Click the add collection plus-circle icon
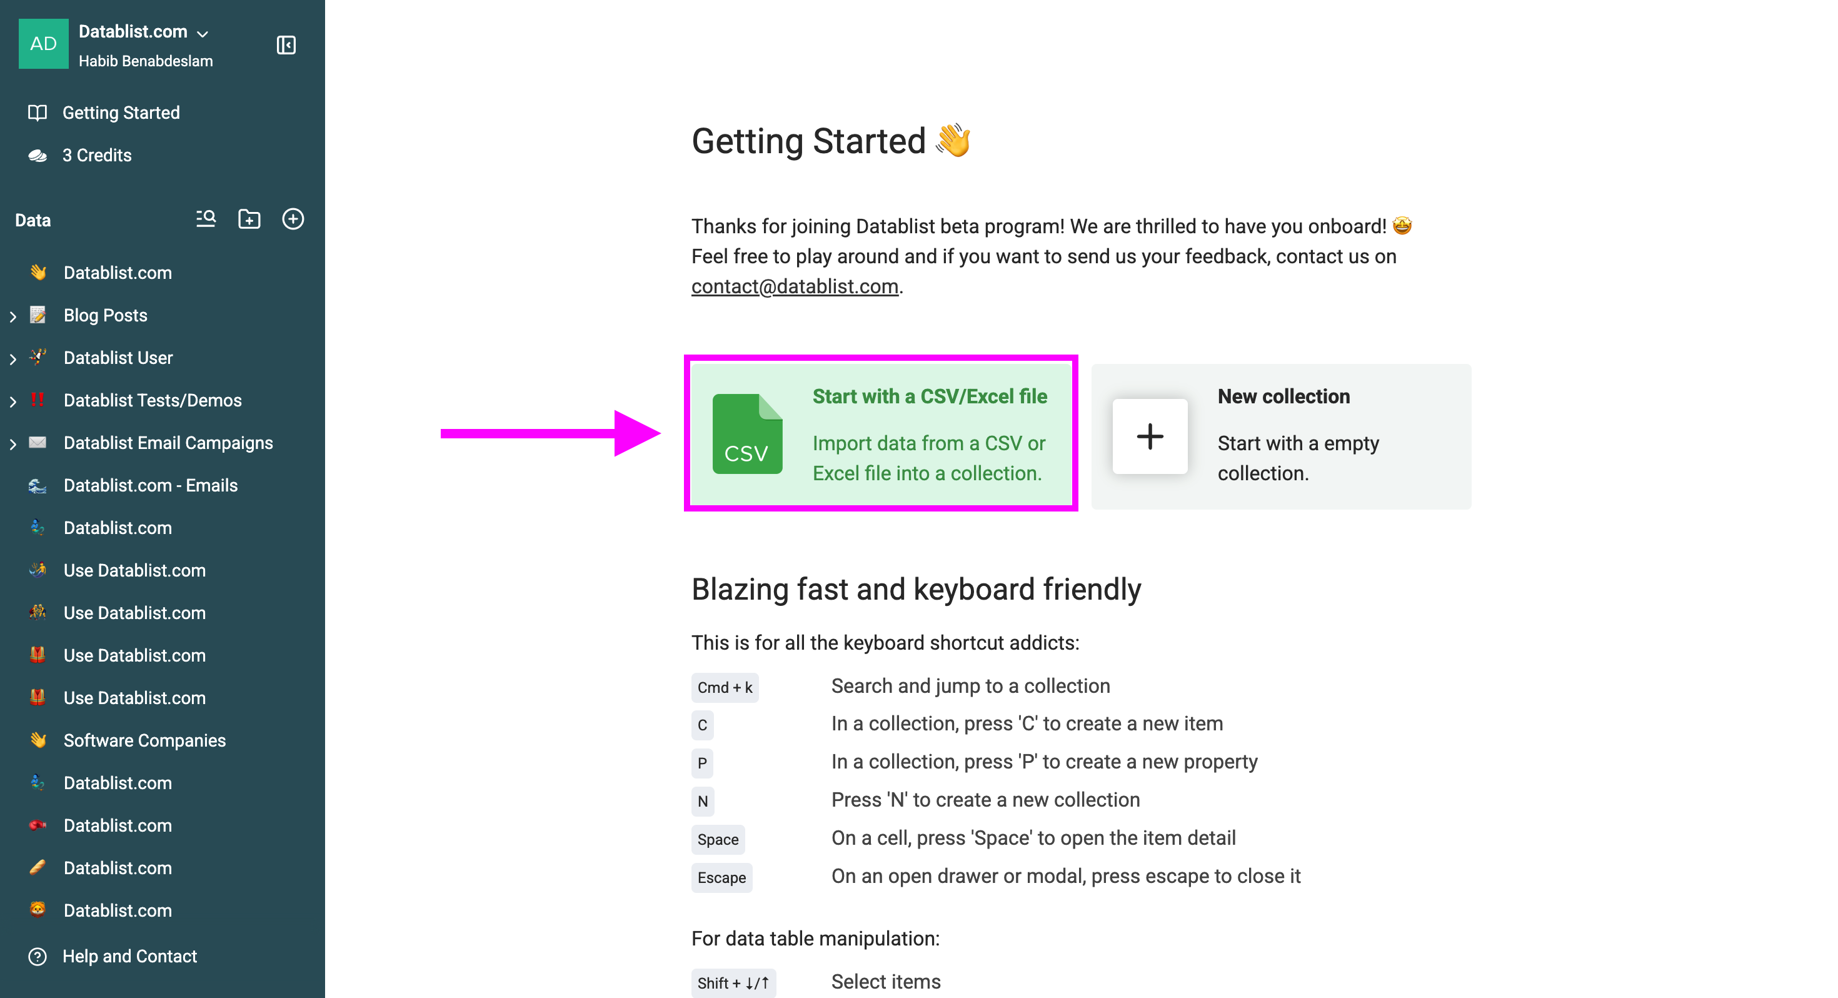Screen dimensions: 1838x998 click(x=293, y=219)
